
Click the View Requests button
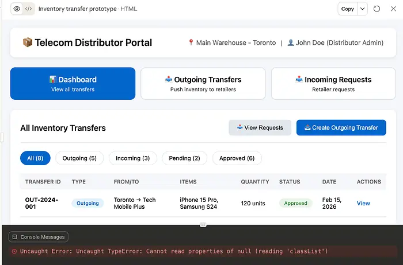pos(260,128)
